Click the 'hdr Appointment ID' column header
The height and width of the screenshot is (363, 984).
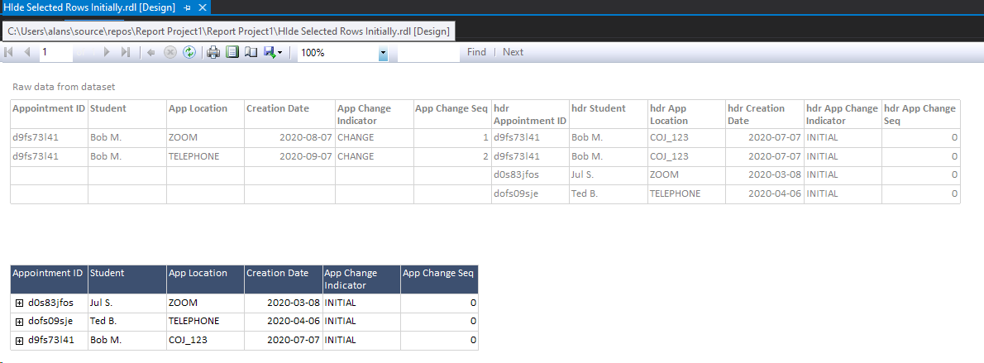point(530,114)
